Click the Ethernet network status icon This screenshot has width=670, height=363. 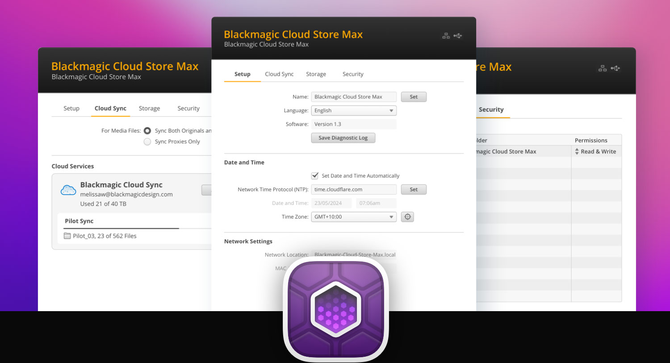tap(446, 36)
